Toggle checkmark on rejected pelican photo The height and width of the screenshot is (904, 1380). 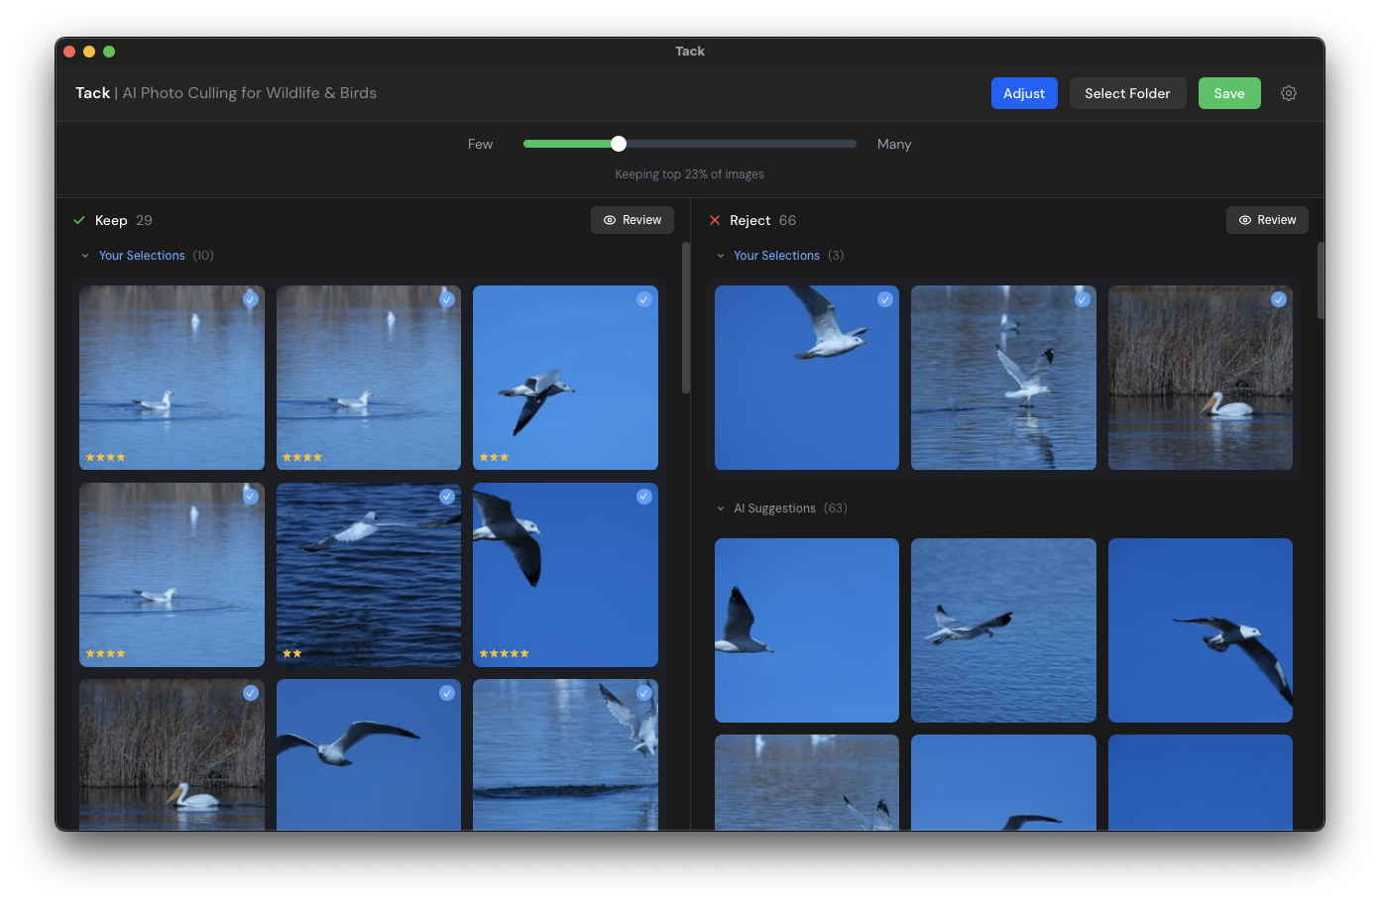pos(1279,299)
